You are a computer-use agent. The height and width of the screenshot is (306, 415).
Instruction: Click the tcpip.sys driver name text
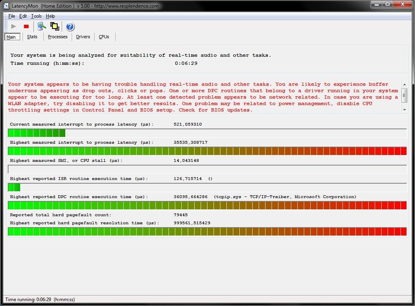[285, 197]
